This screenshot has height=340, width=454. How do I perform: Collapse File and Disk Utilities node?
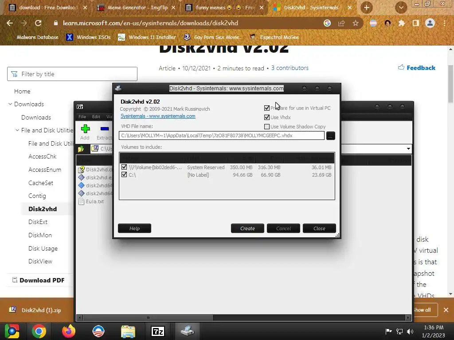pos(17,131)
